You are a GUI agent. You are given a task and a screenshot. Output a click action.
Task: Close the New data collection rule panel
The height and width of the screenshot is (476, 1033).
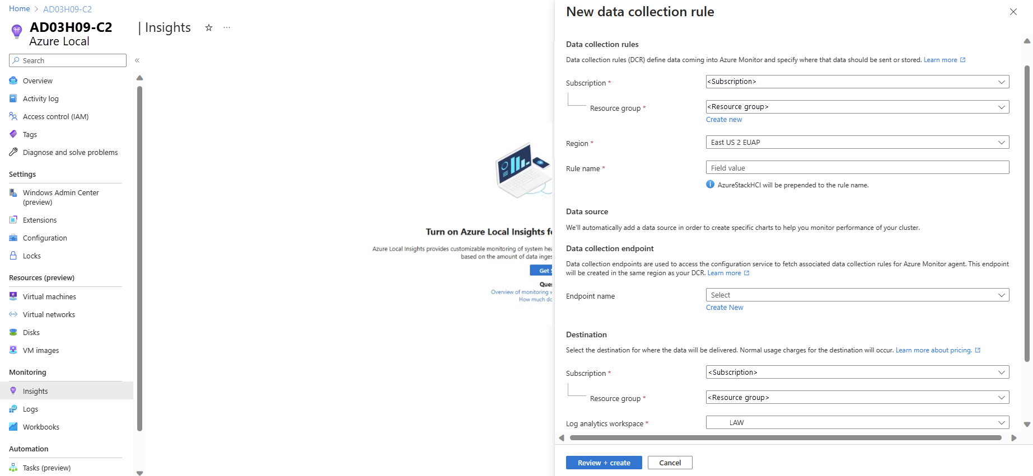click(1013, 12)
